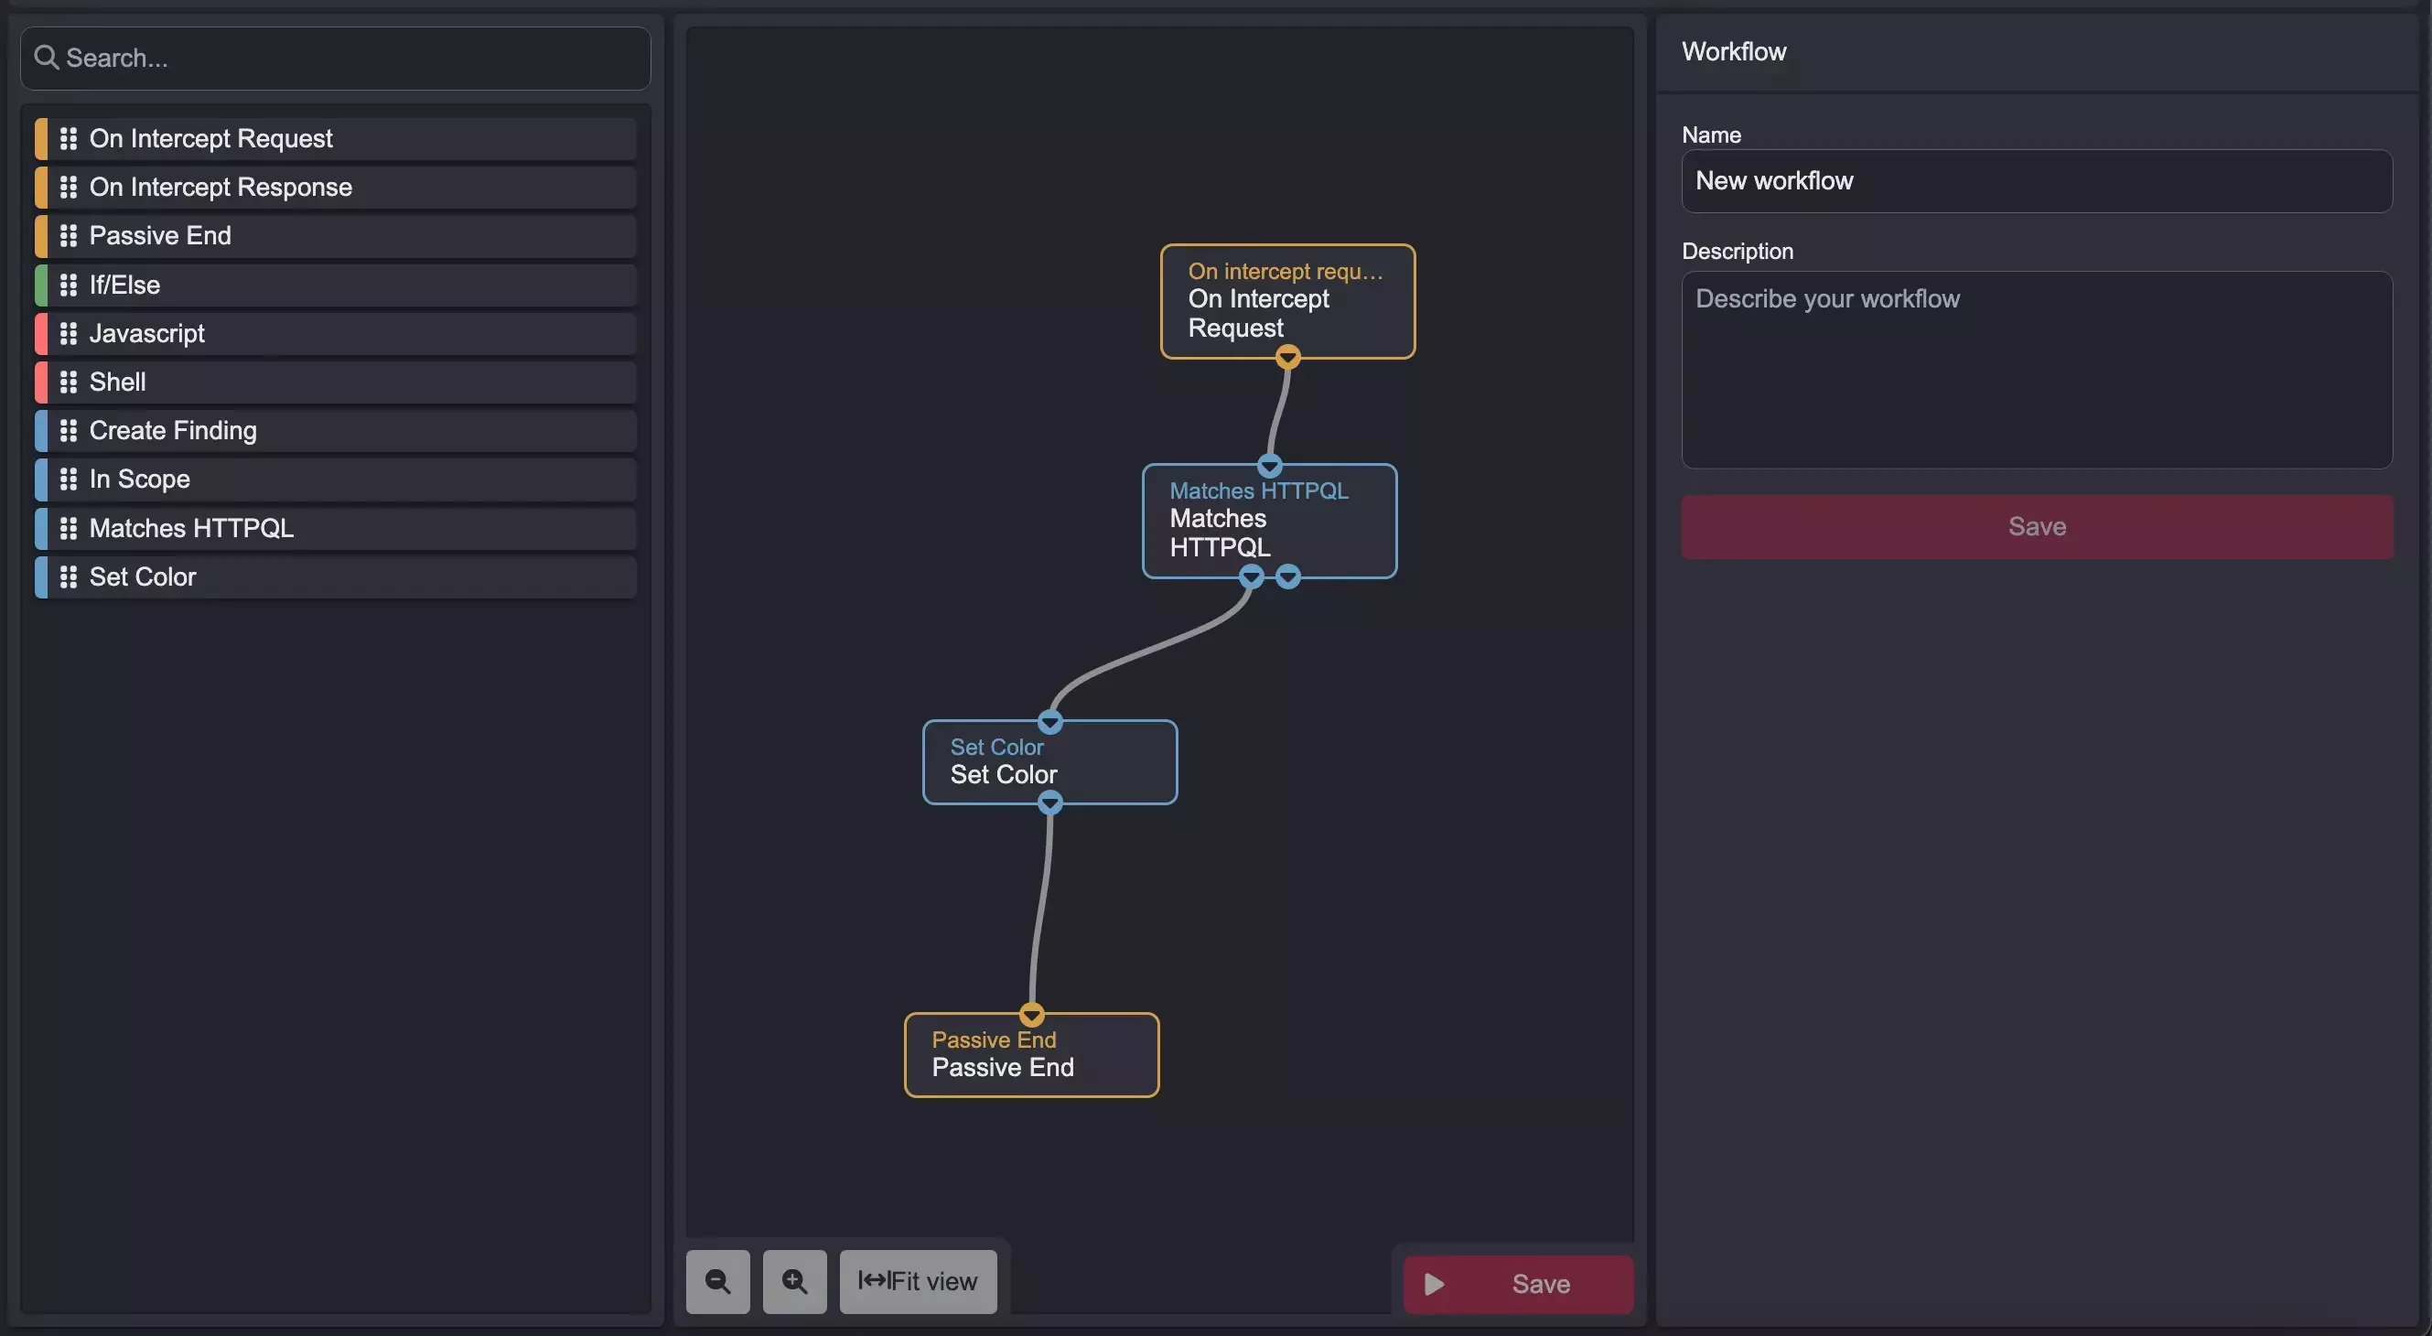Screen dimensions: 2432x1336
Task: Click drag handle icon of Matches HTTPQL item
Action: coord(68,529)
